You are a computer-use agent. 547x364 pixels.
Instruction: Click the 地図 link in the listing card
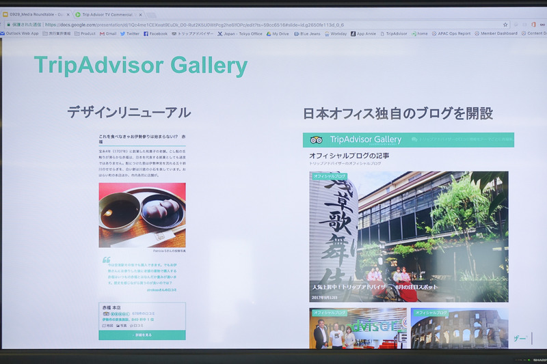(108, 325)
